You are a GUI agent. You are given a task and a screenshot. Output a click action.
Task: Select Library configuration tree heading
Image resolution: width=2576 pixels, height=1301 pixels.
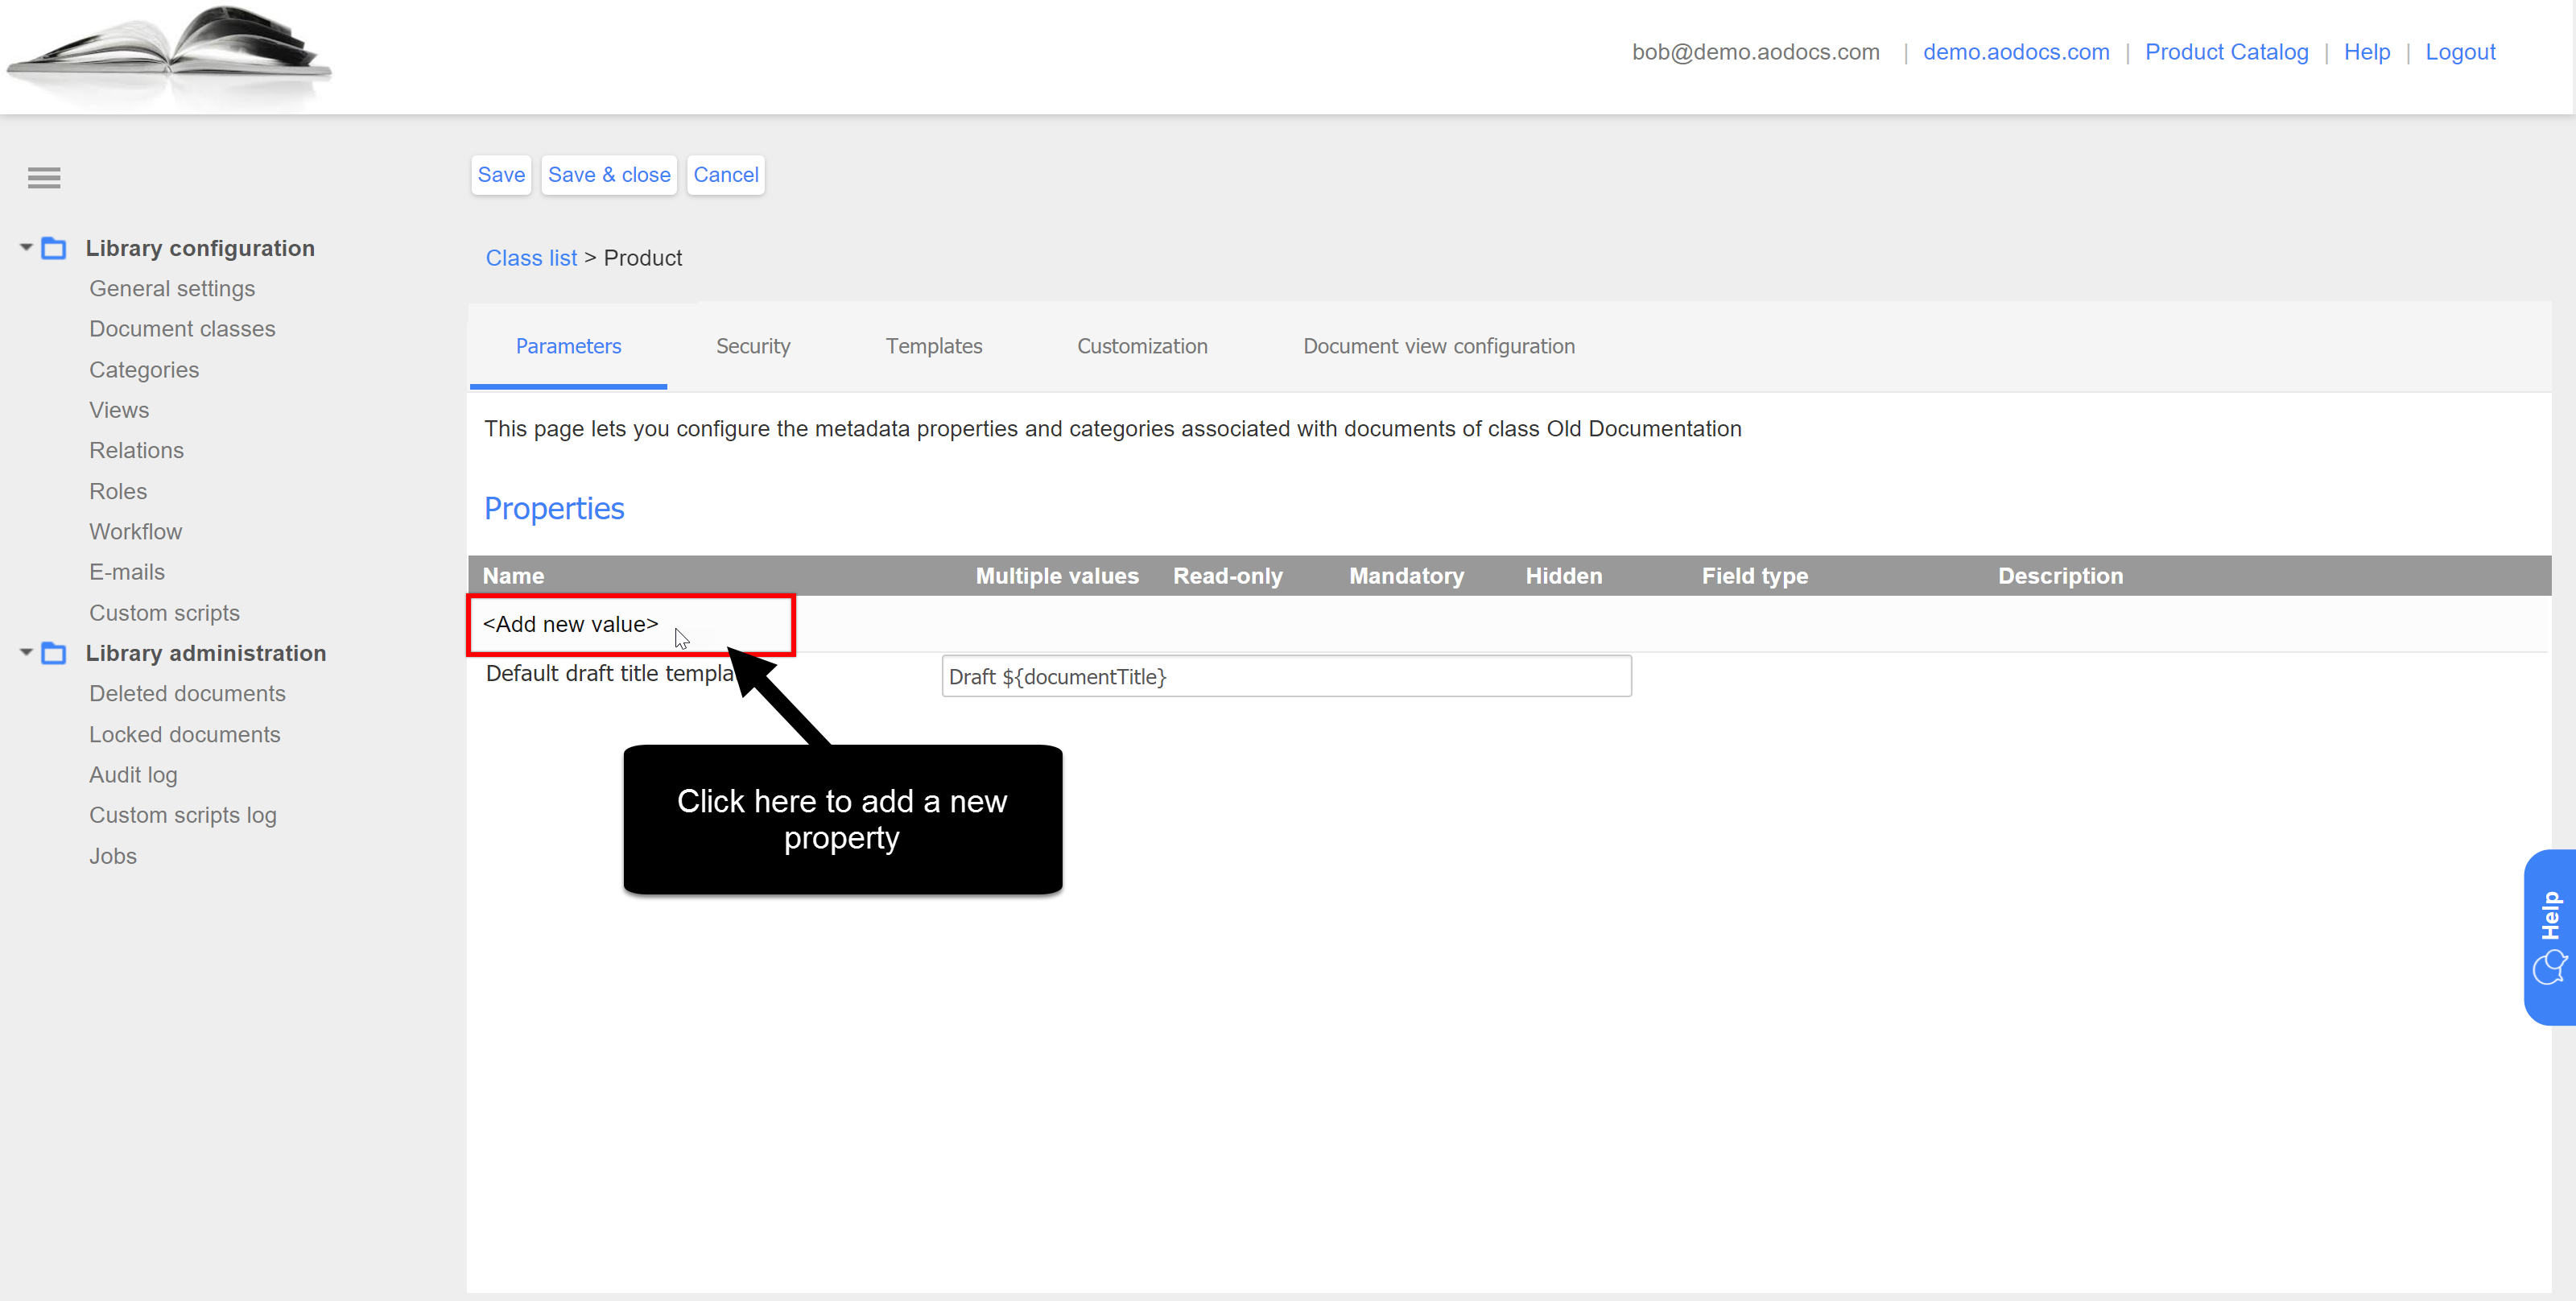(200, 248)
